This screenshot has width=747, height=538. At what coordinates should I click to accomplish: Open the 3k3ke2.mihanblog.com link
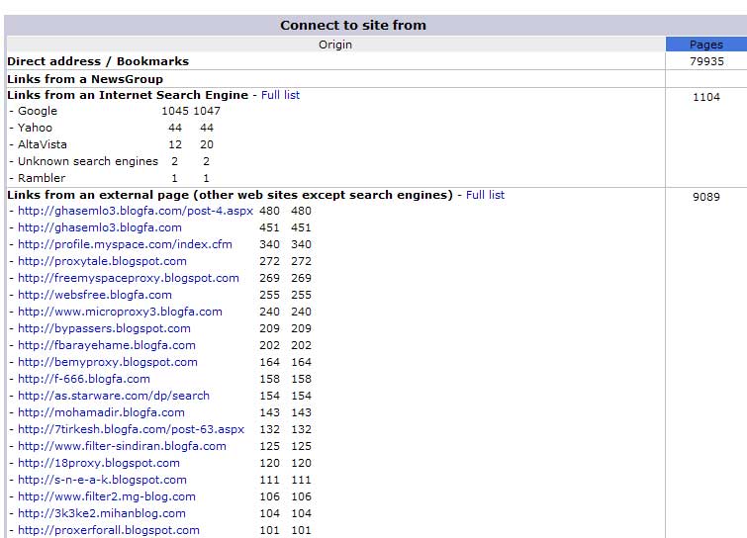tap(102, 513)
